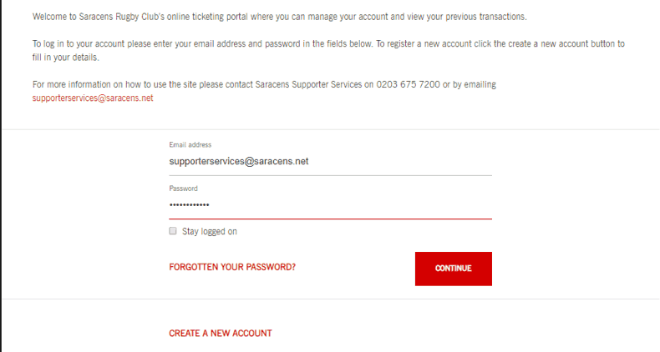The width and height of the screenshot is (660, 352).
Task: Focus the Password input field
Action: point(331,205)
